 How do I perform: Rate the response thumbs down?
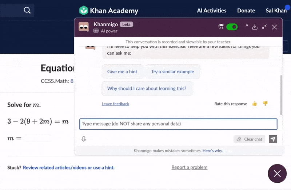(265, 103)
